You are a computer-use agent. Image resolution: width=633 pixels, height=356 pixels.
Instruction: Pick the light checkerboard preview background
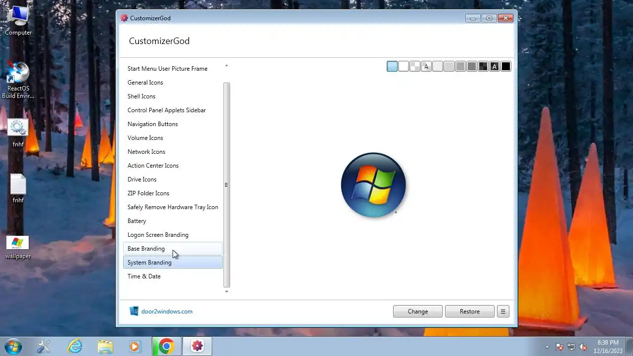pos(415,66)
